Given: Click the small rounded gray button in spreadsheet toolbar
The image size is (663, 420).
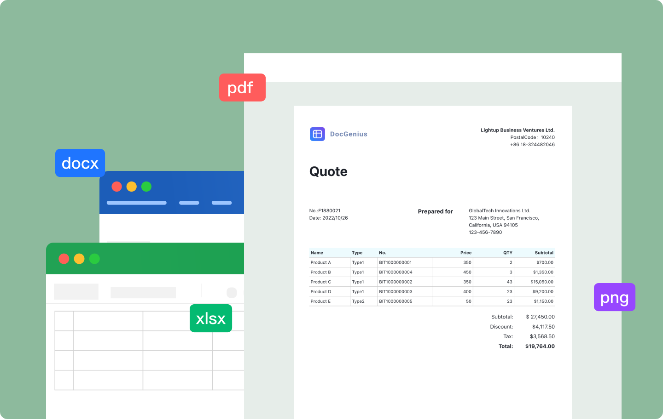Looking at the screenshot, I should tap(232, 293).
